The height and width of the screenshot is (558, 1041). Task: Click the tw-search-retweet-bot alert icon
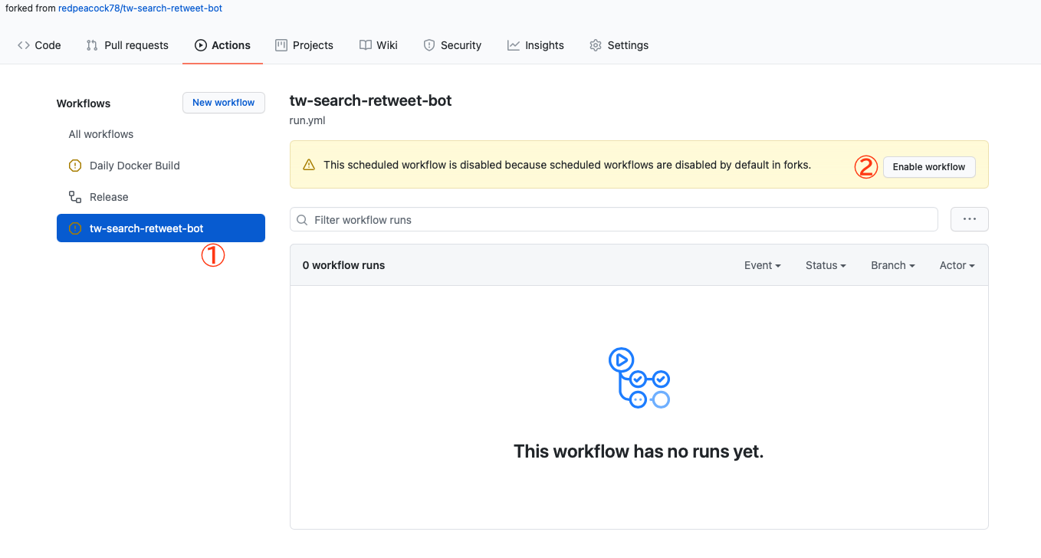pyautogui.click(x=75, y=228)
